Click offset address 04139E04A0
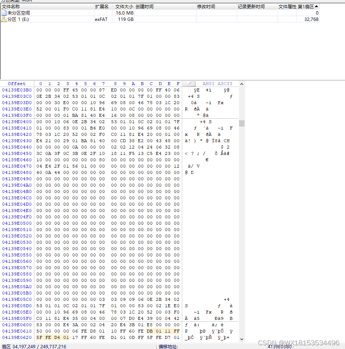Viewport: 345px width, 349px height. (17, 185)
